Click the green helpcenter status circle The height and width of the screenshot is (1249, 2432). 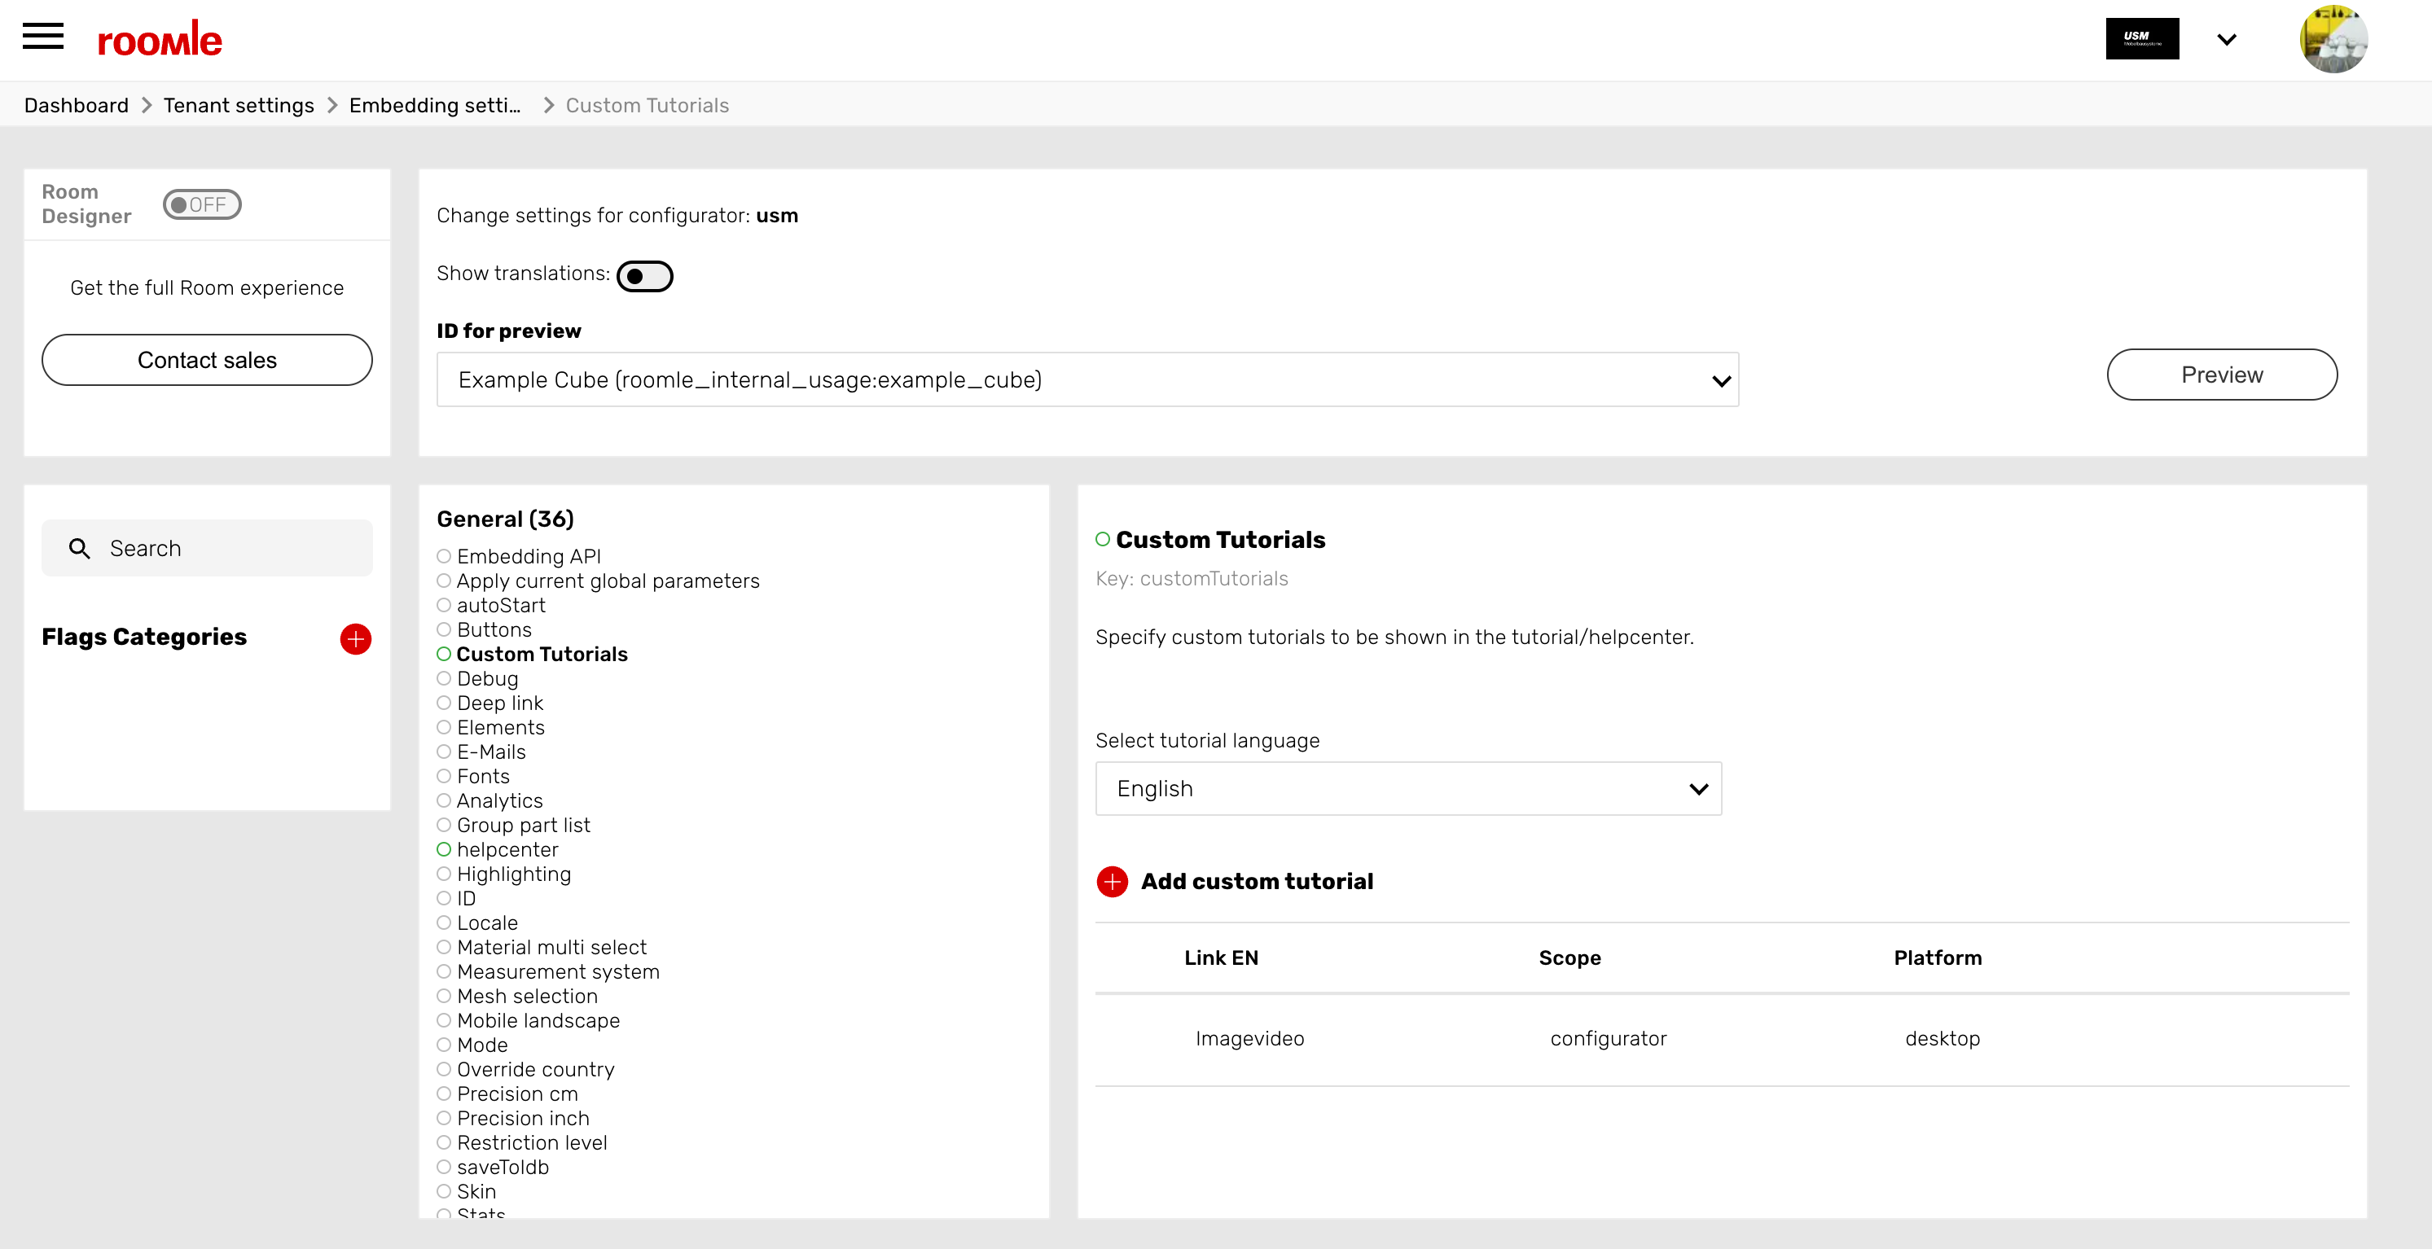click(x=444, y=850)
